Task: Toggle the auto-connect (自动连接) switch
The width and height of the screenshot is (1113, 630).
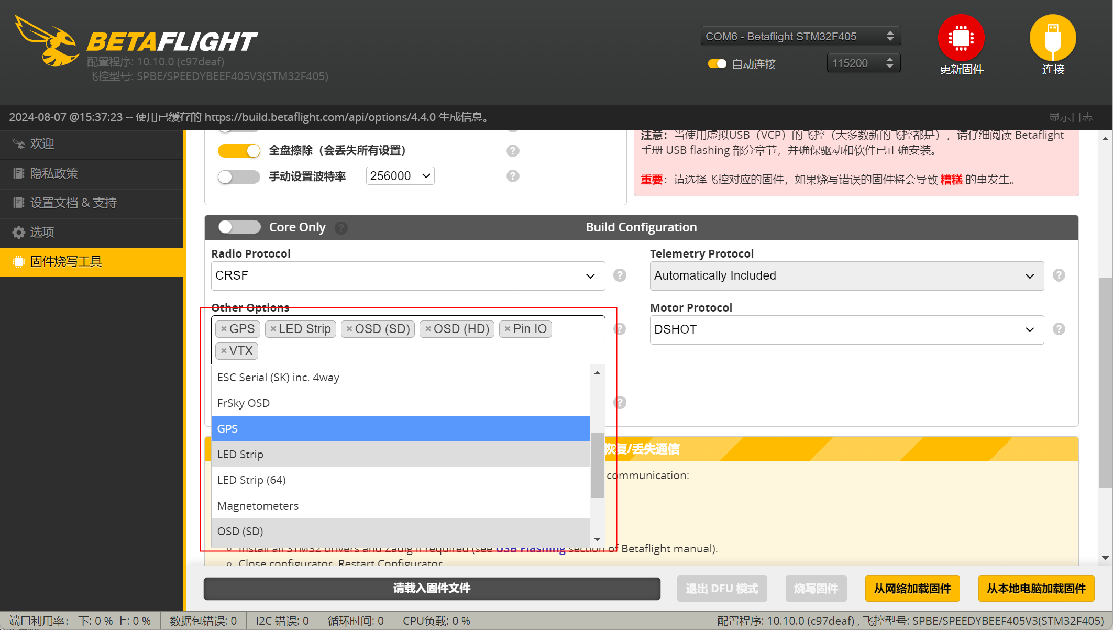Action: pyautogui.click(x=717, y=64)
